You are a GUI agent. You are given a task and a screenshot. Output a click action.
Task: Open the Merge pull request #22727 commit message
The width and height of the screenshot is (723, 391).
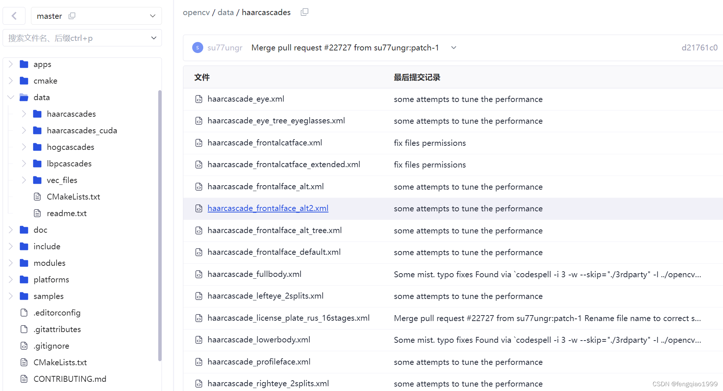pos(345,47)
